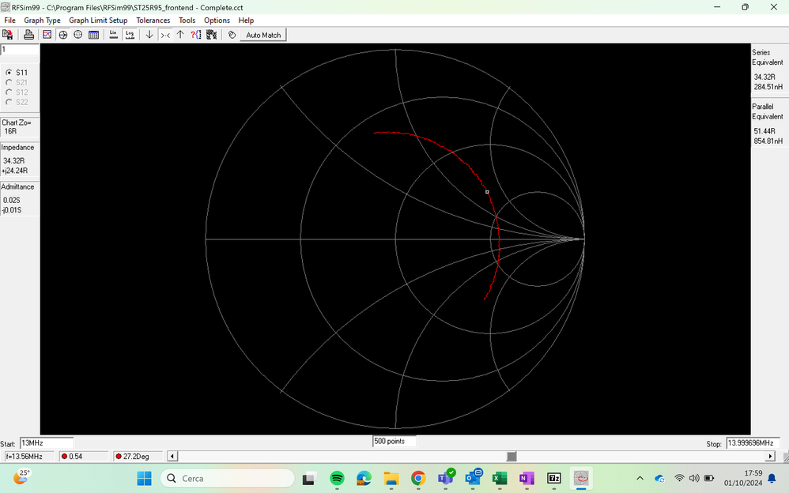The height and width of the screenshot is (493, 789).
Task: Select the S21 radio button
Action: click(9, 82)
